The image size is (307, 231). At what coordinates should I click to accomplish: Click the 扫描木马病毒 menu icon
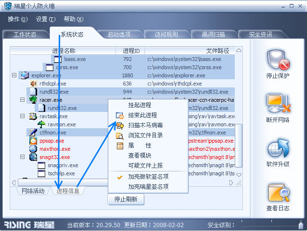click(120, 125)
